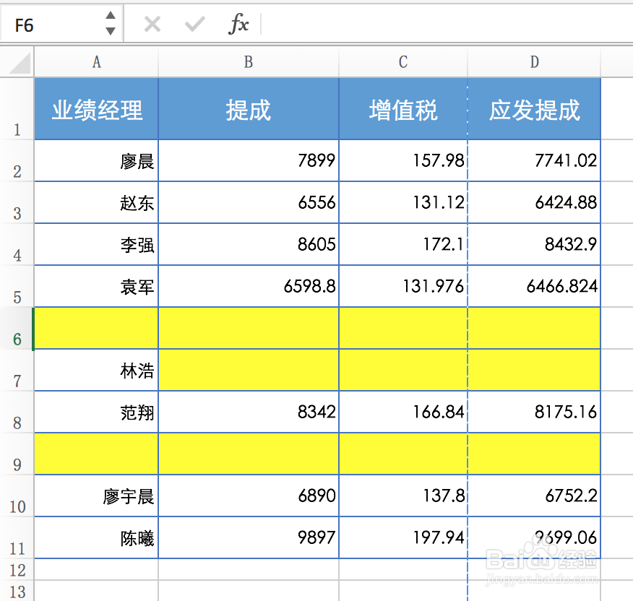This screenshot has height=601, width=633.
Task: Select column header D labeled 应发提成
Action: (533, 62)
